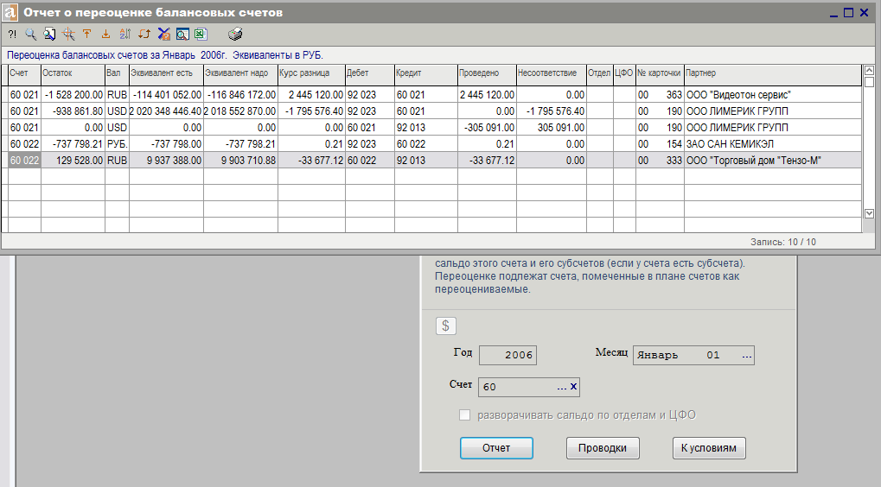Click the cell value -33 677.12 in Курс разница
Viewport: 881px width, 487px height.
pos(311,161)
